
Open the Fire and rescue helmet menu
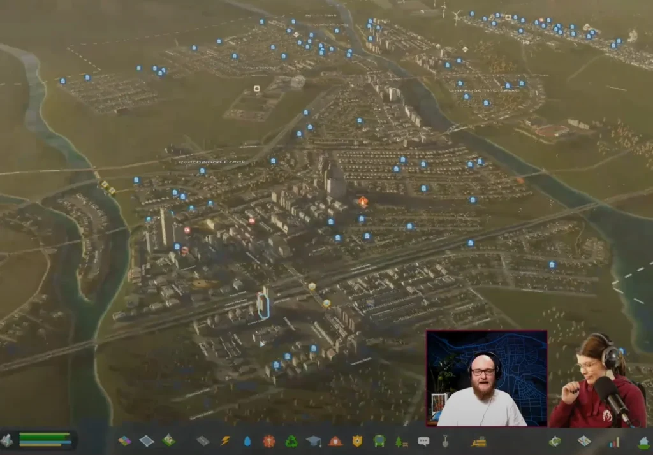coord(335,441)
